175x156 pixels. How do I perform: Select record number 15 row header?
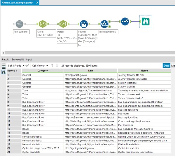tap(14, 129)
